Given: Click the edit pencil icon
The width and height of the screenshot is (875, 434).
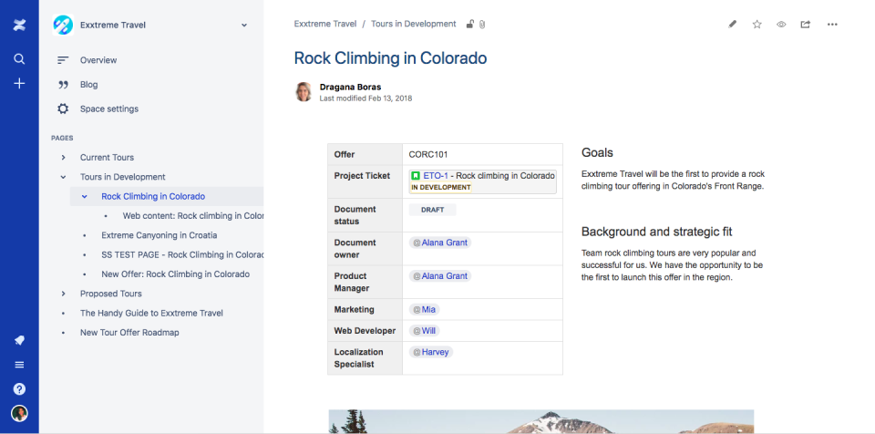Looking at the screenshot, I should coord(733,25).
